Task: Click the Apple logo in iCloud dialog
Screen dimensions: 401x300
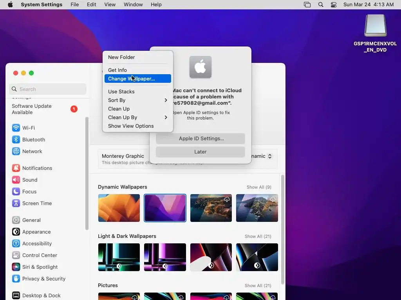Action: [200, 67]
